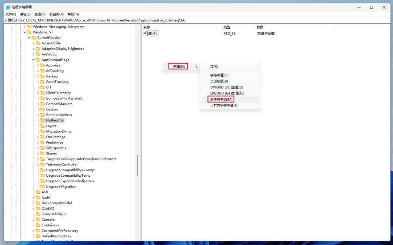
Task: Collapse the AppCompatFlags tree node
Action: pyautogui.click(x=33, y=60)
